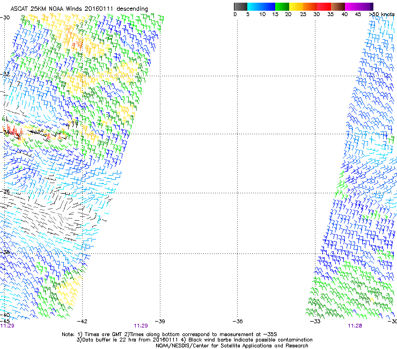Viewport: 397px width, 349px height.
Task: Click 'Black wind barbs indicate possible contamination' note
Action: [x=248, y=340]
